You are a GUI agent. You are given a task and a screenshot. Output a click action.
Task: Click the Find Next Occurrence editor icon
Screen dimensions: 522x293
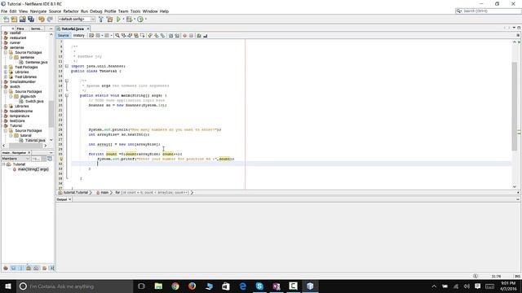(130, 36)
